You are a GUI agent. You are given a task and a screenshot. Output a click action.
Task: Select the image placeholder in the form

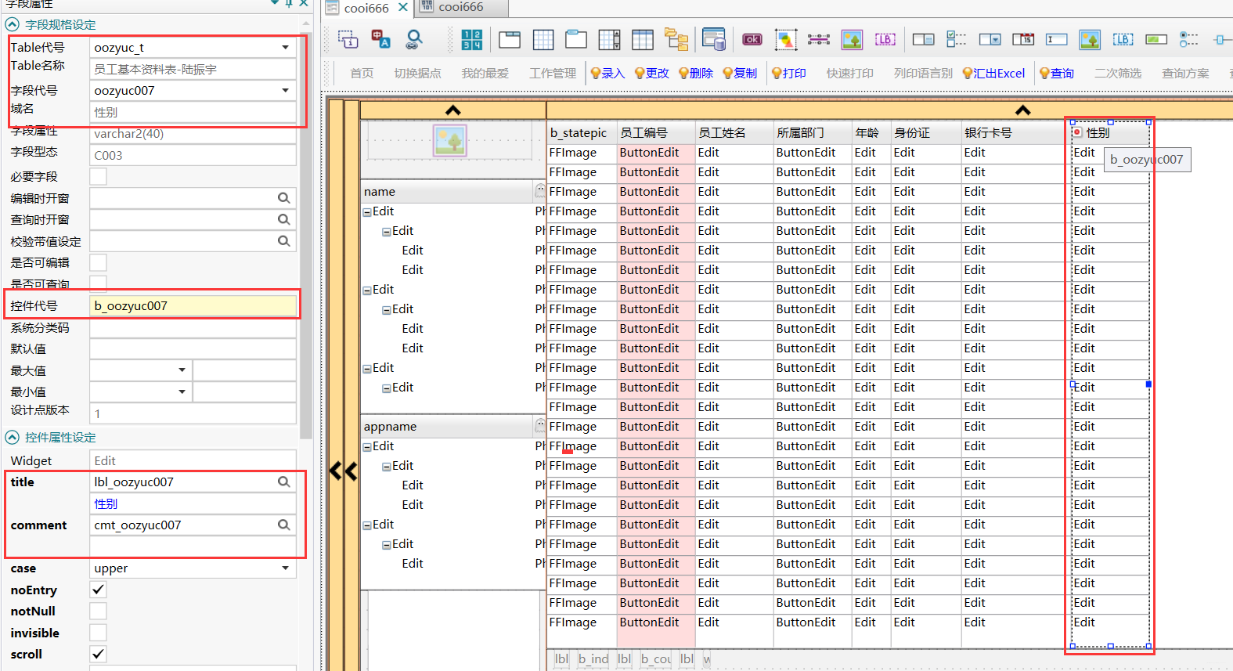pyautogui.click(x=450, y=141)
